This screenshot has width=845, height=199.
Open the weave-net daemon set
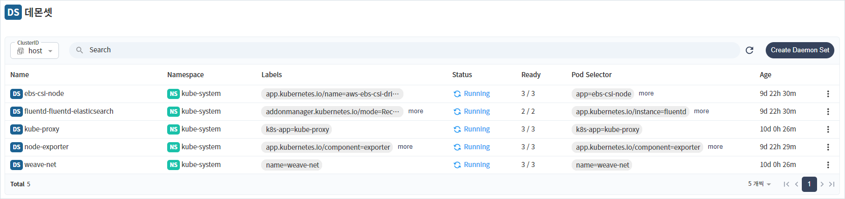tap(40, 164)
